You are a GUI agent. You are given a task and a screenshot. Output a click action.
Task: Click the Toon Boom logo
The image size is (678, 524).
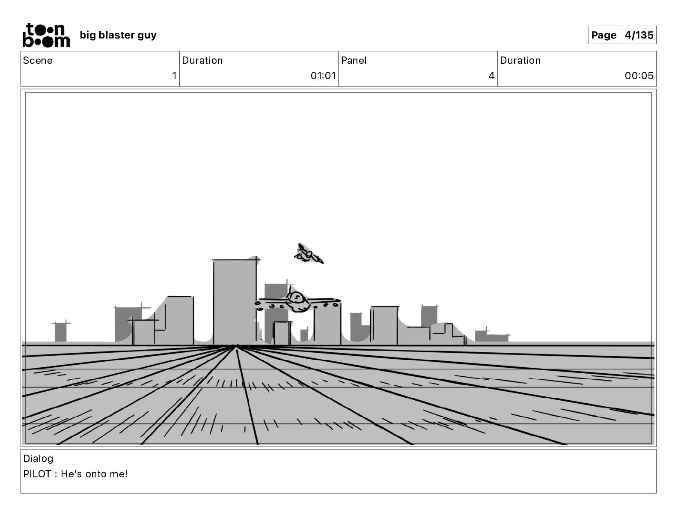tap(46, 35)
